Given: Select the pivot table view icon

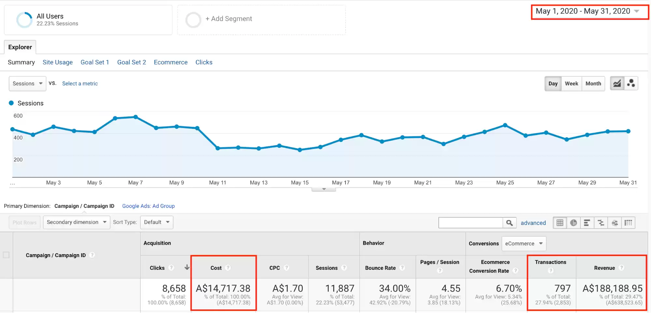Looking at the screenshot, I should 628,223.
